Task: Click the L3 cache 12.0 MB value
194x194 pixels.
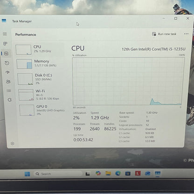Action: click(x=150, y=141)
